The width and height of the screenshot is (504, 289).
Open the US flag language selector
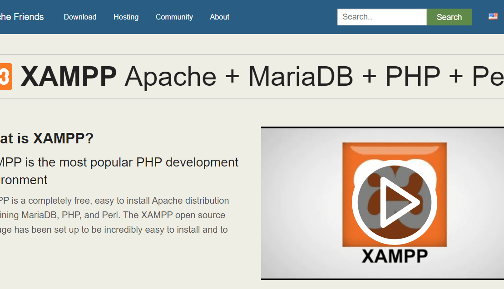pos(493,16)
